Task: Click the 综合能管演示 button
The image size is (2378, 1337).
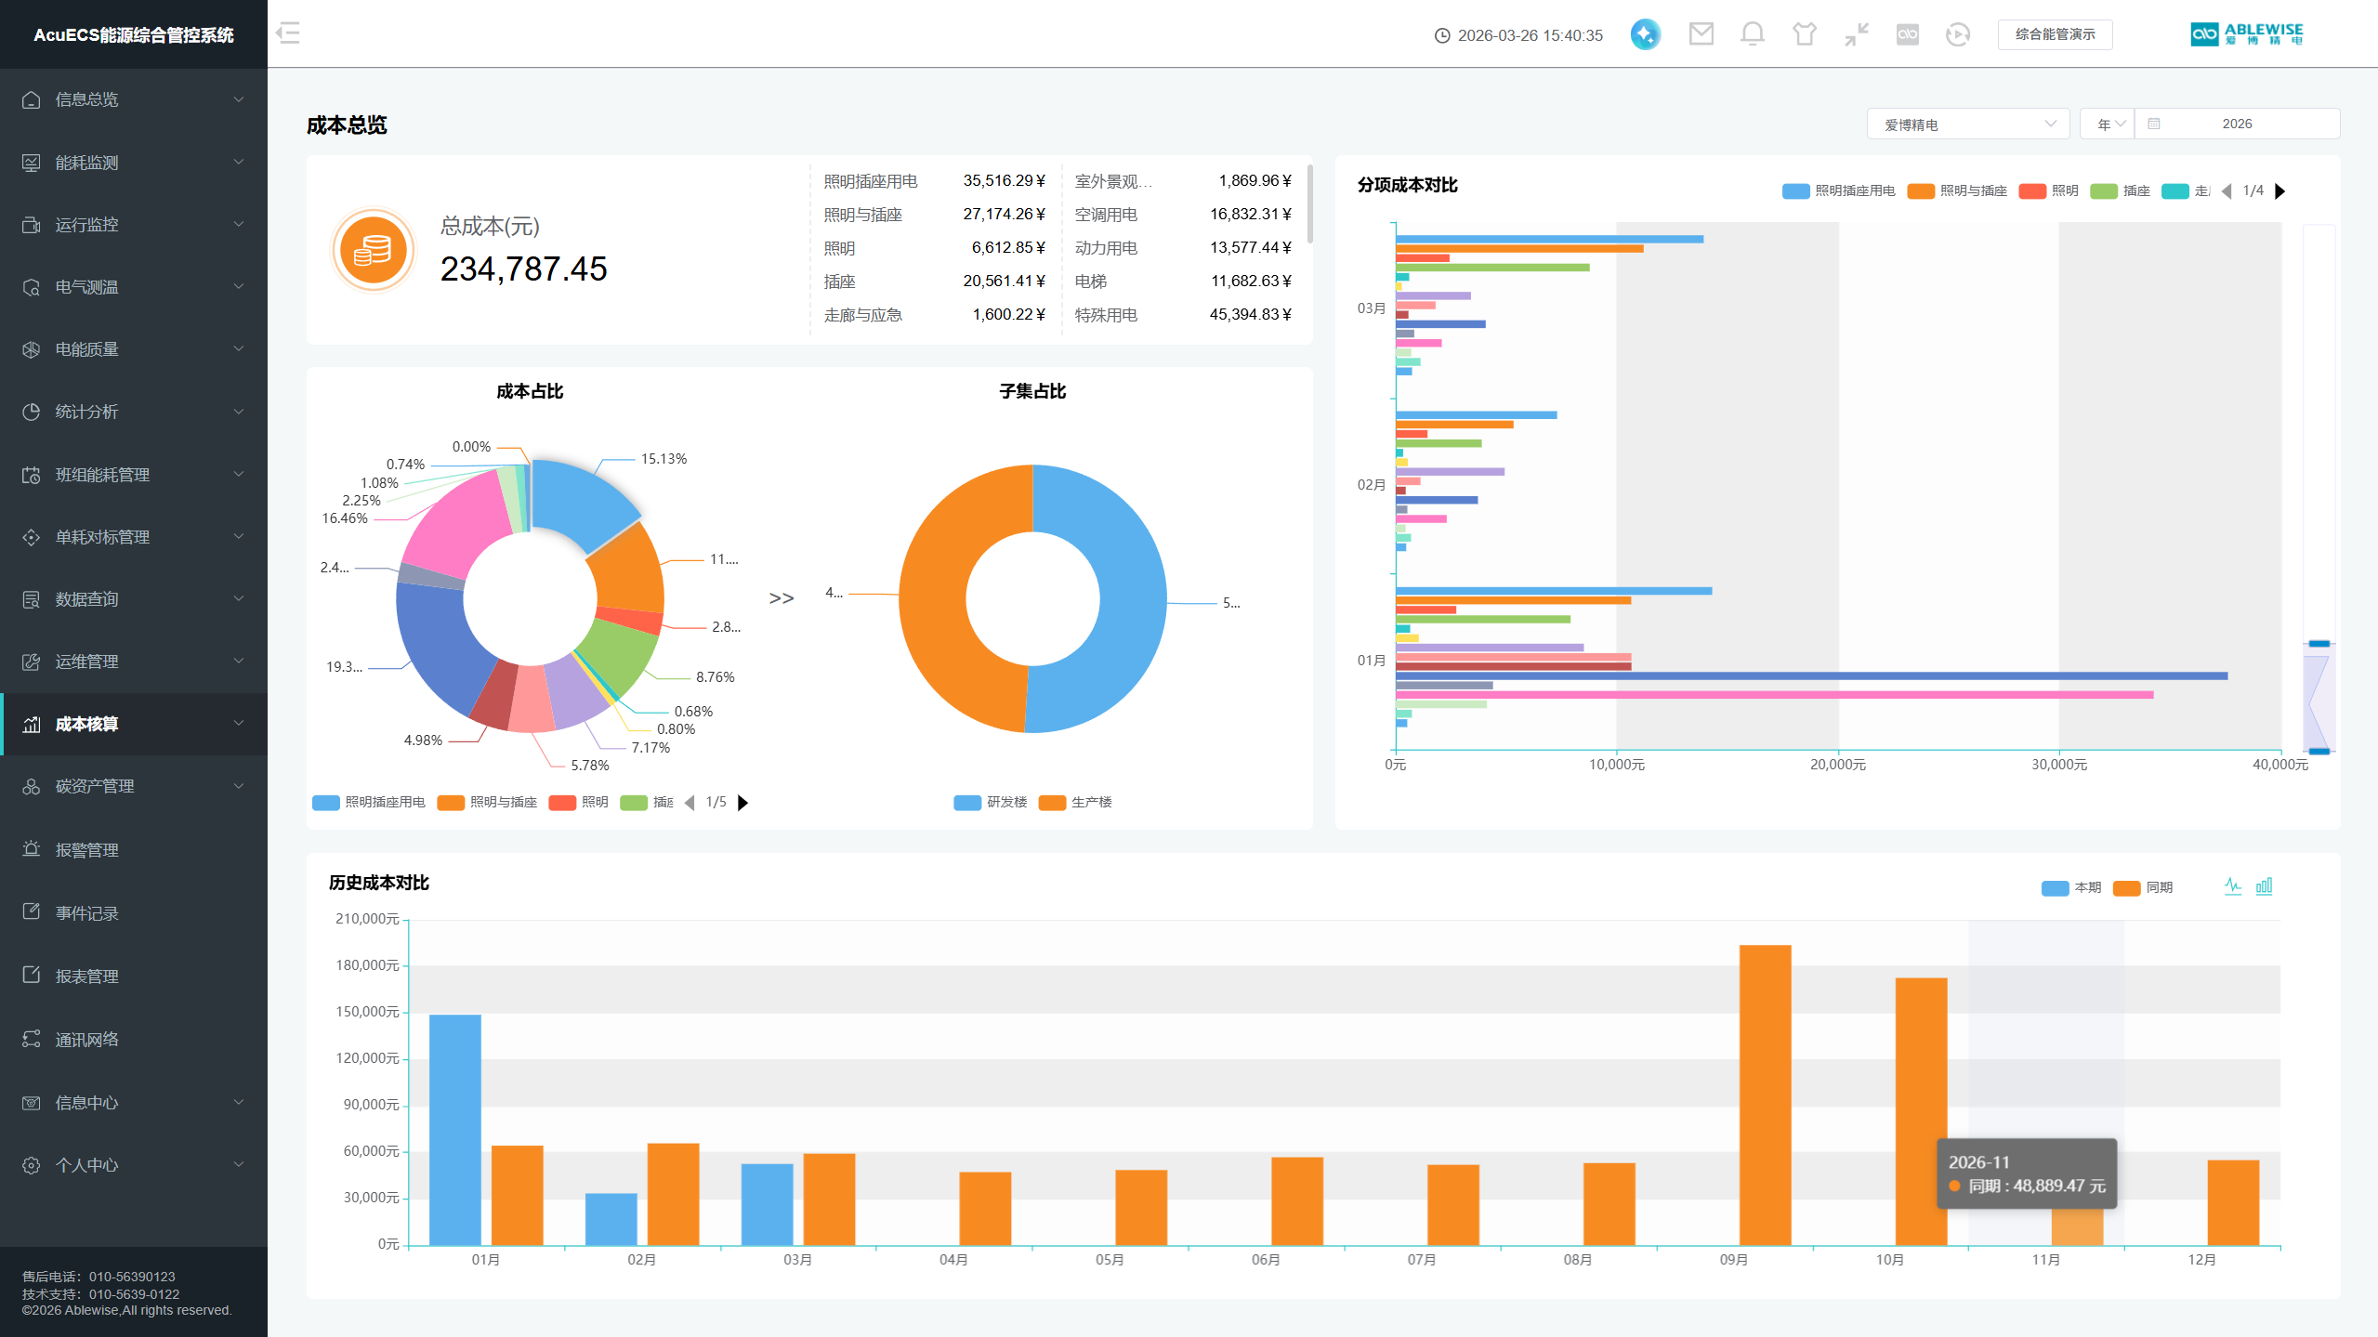Action: point(2054,34)
